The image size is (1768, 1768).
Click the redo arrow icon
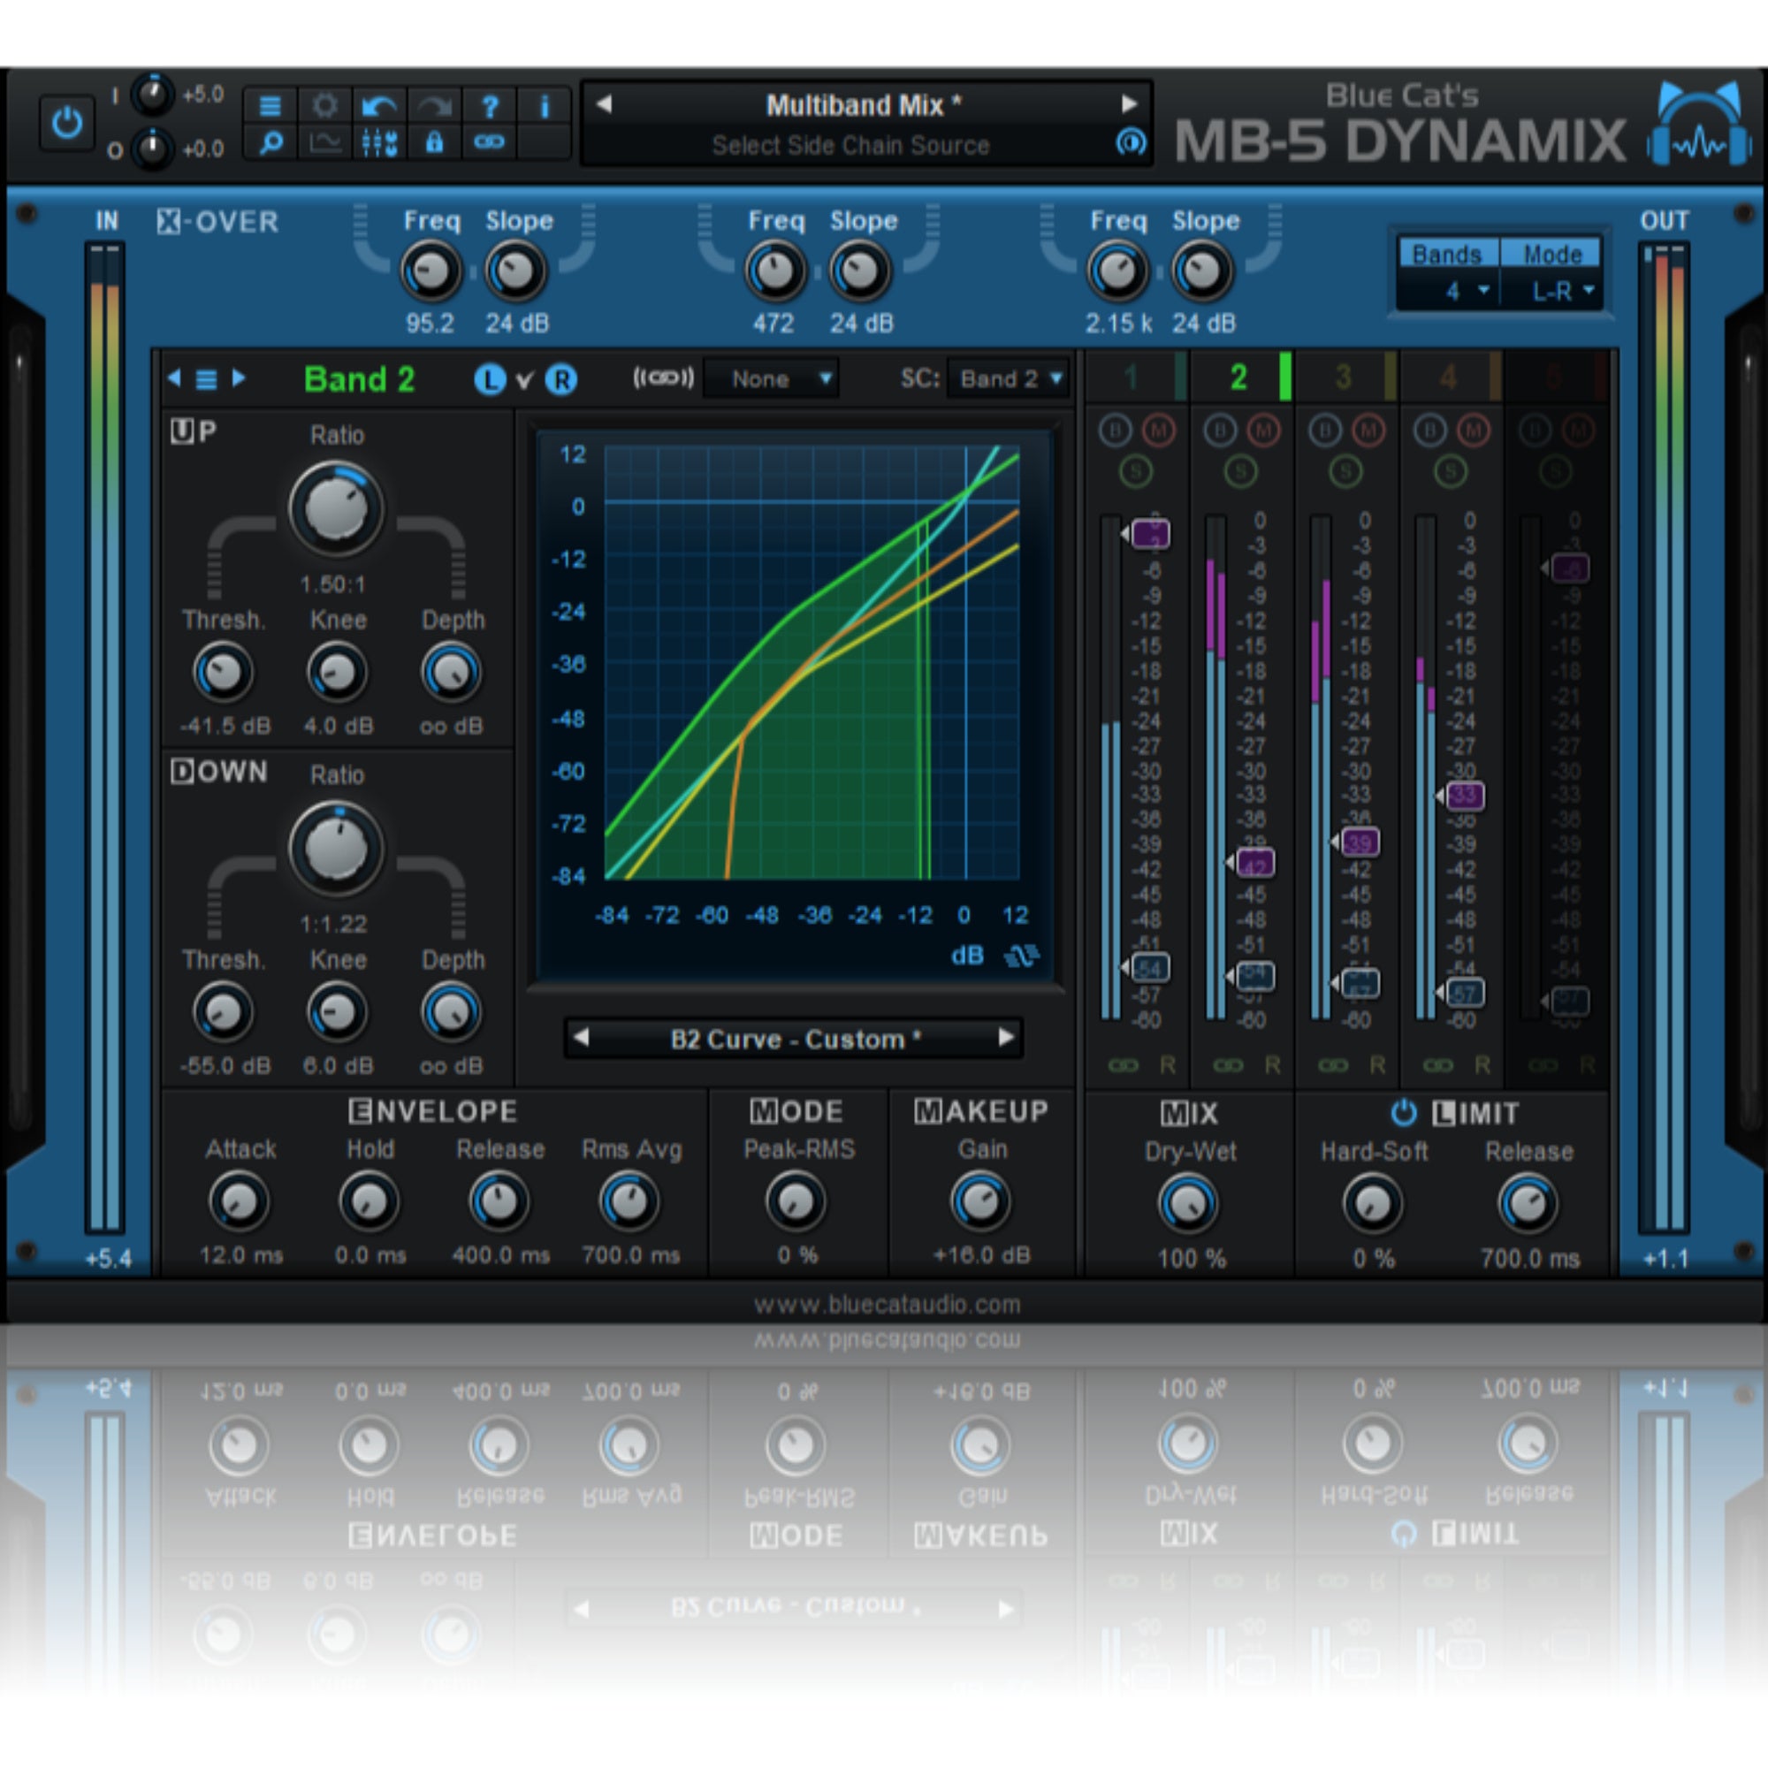click(x=434, y=106)
